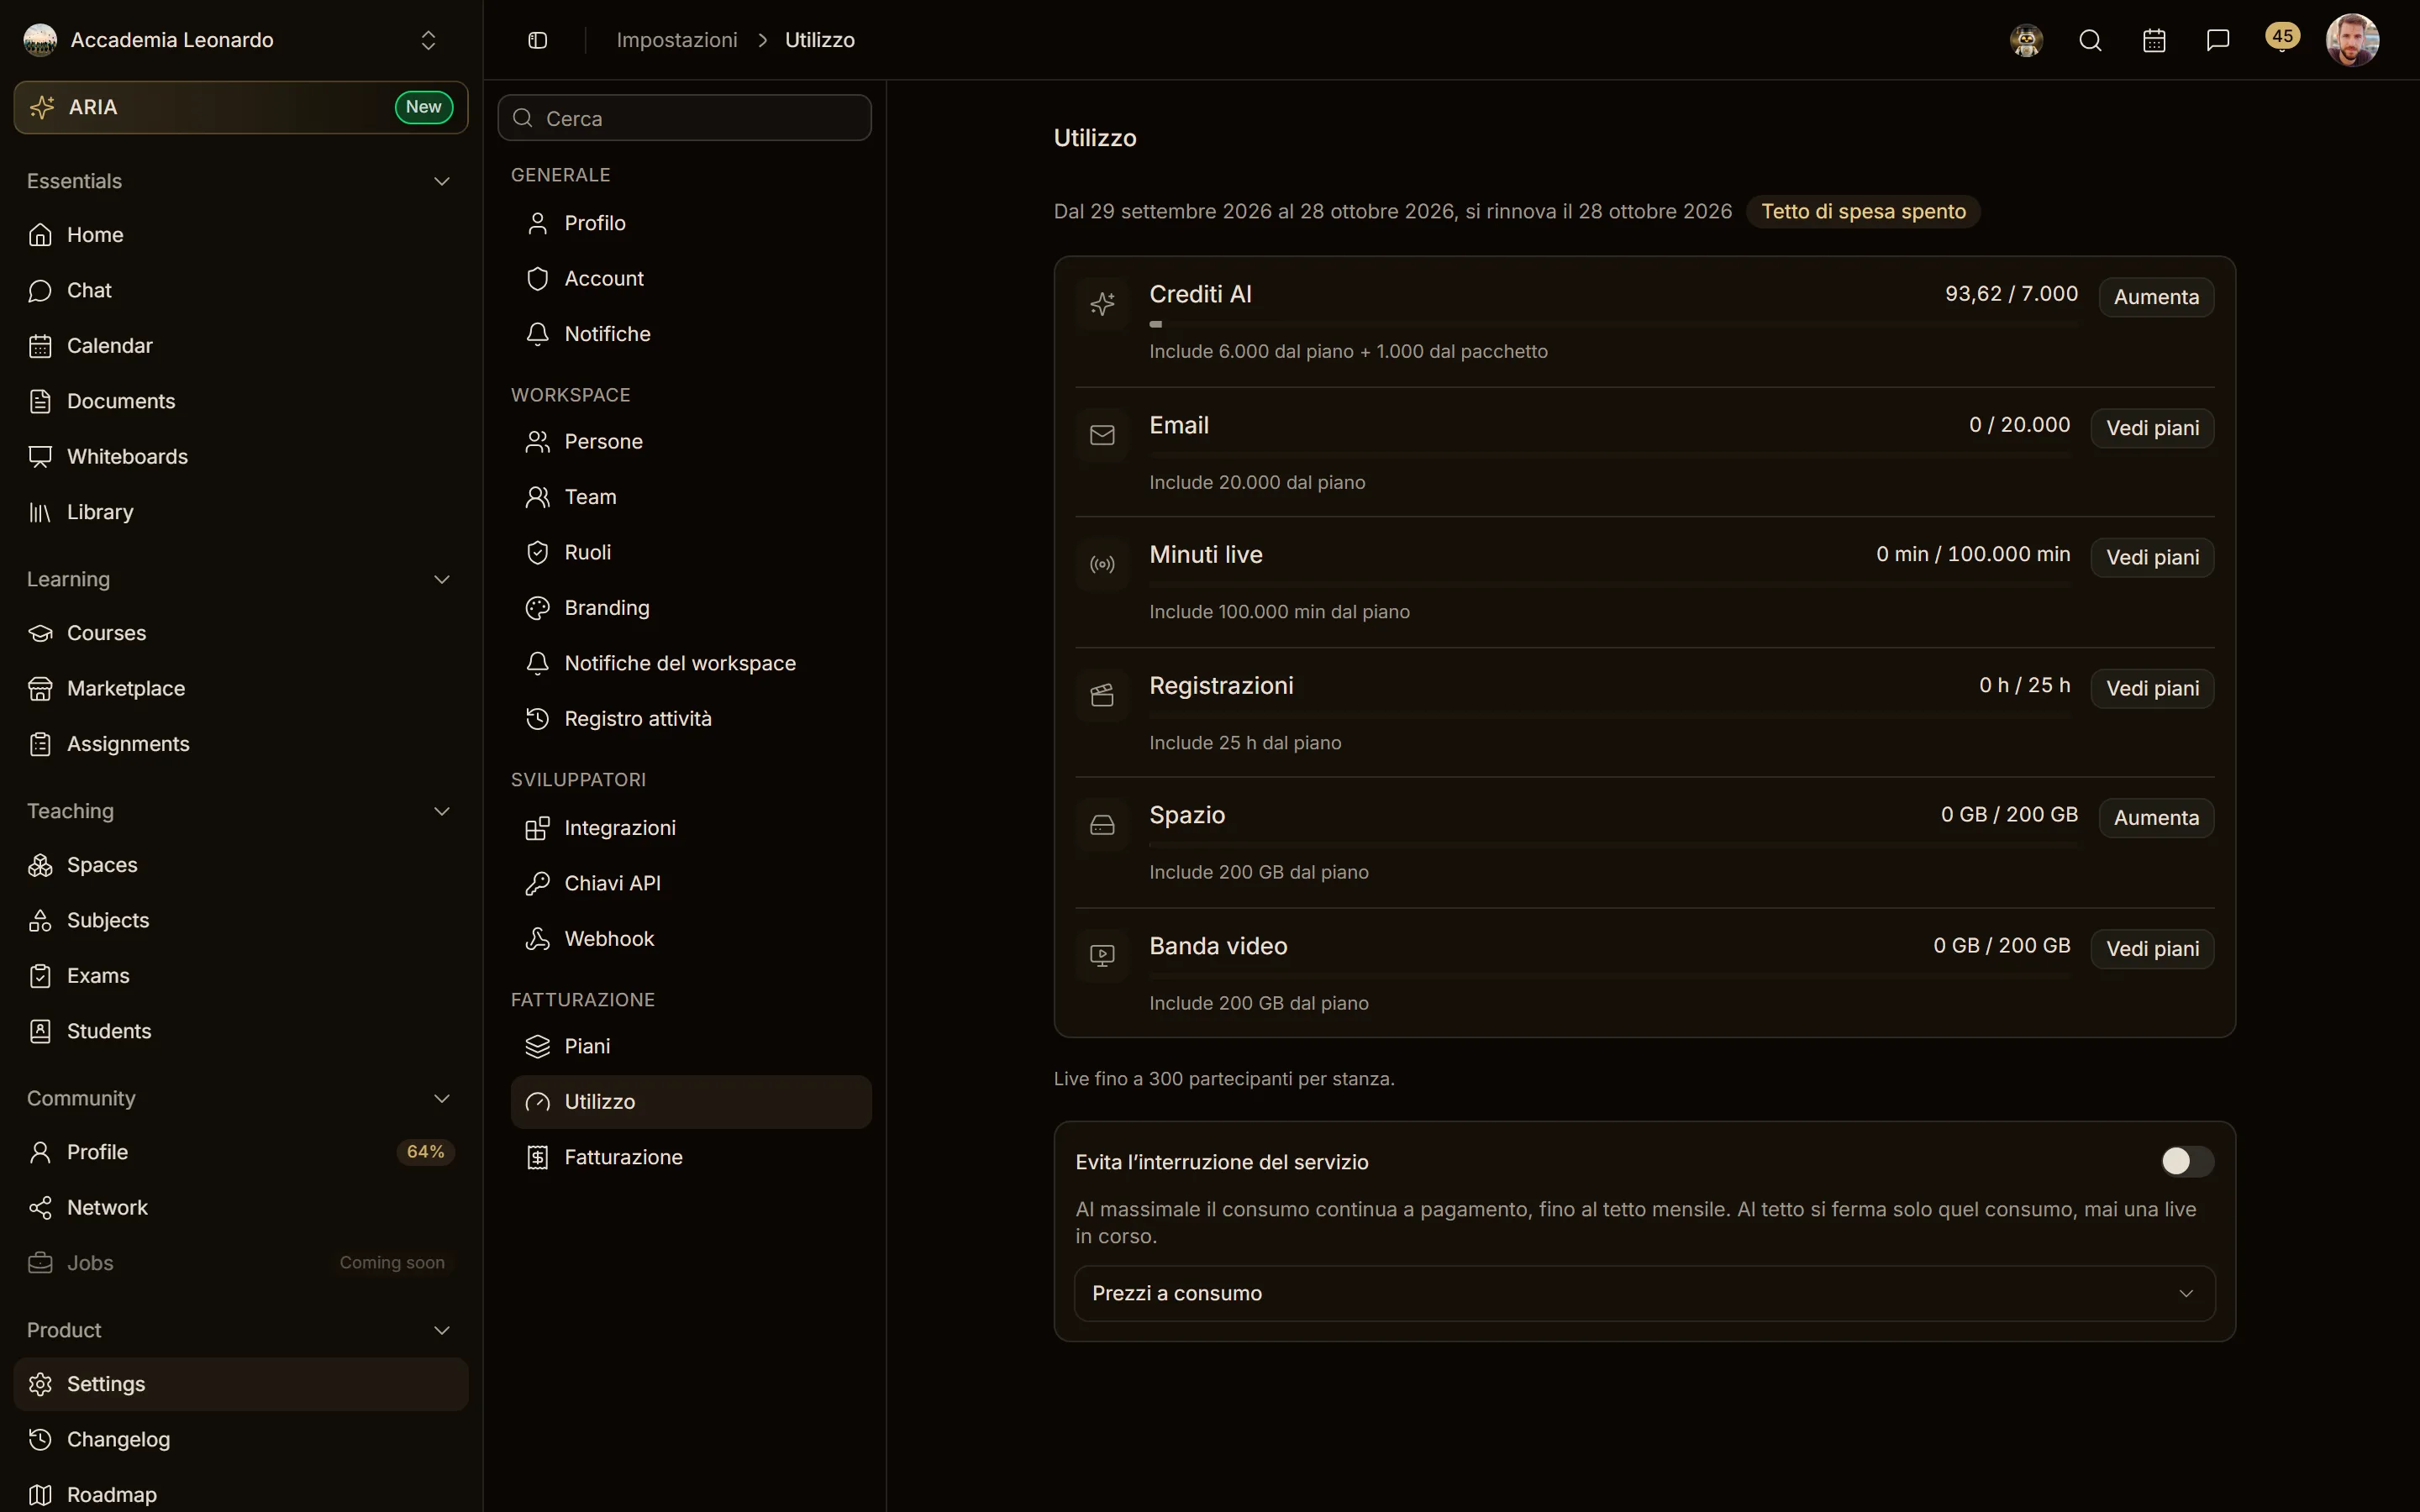Click the Minuti live broadcast icon
This screenshot has height=1512, width=2420.
tap(1102, 565)
